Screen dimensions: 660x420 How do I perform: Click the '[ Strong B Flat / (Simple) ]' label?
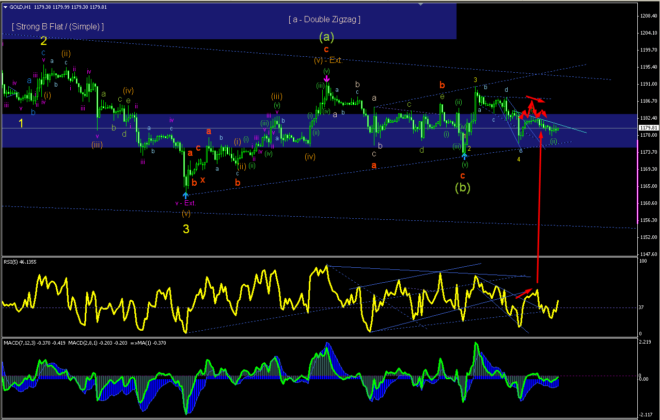click(58, 26)
